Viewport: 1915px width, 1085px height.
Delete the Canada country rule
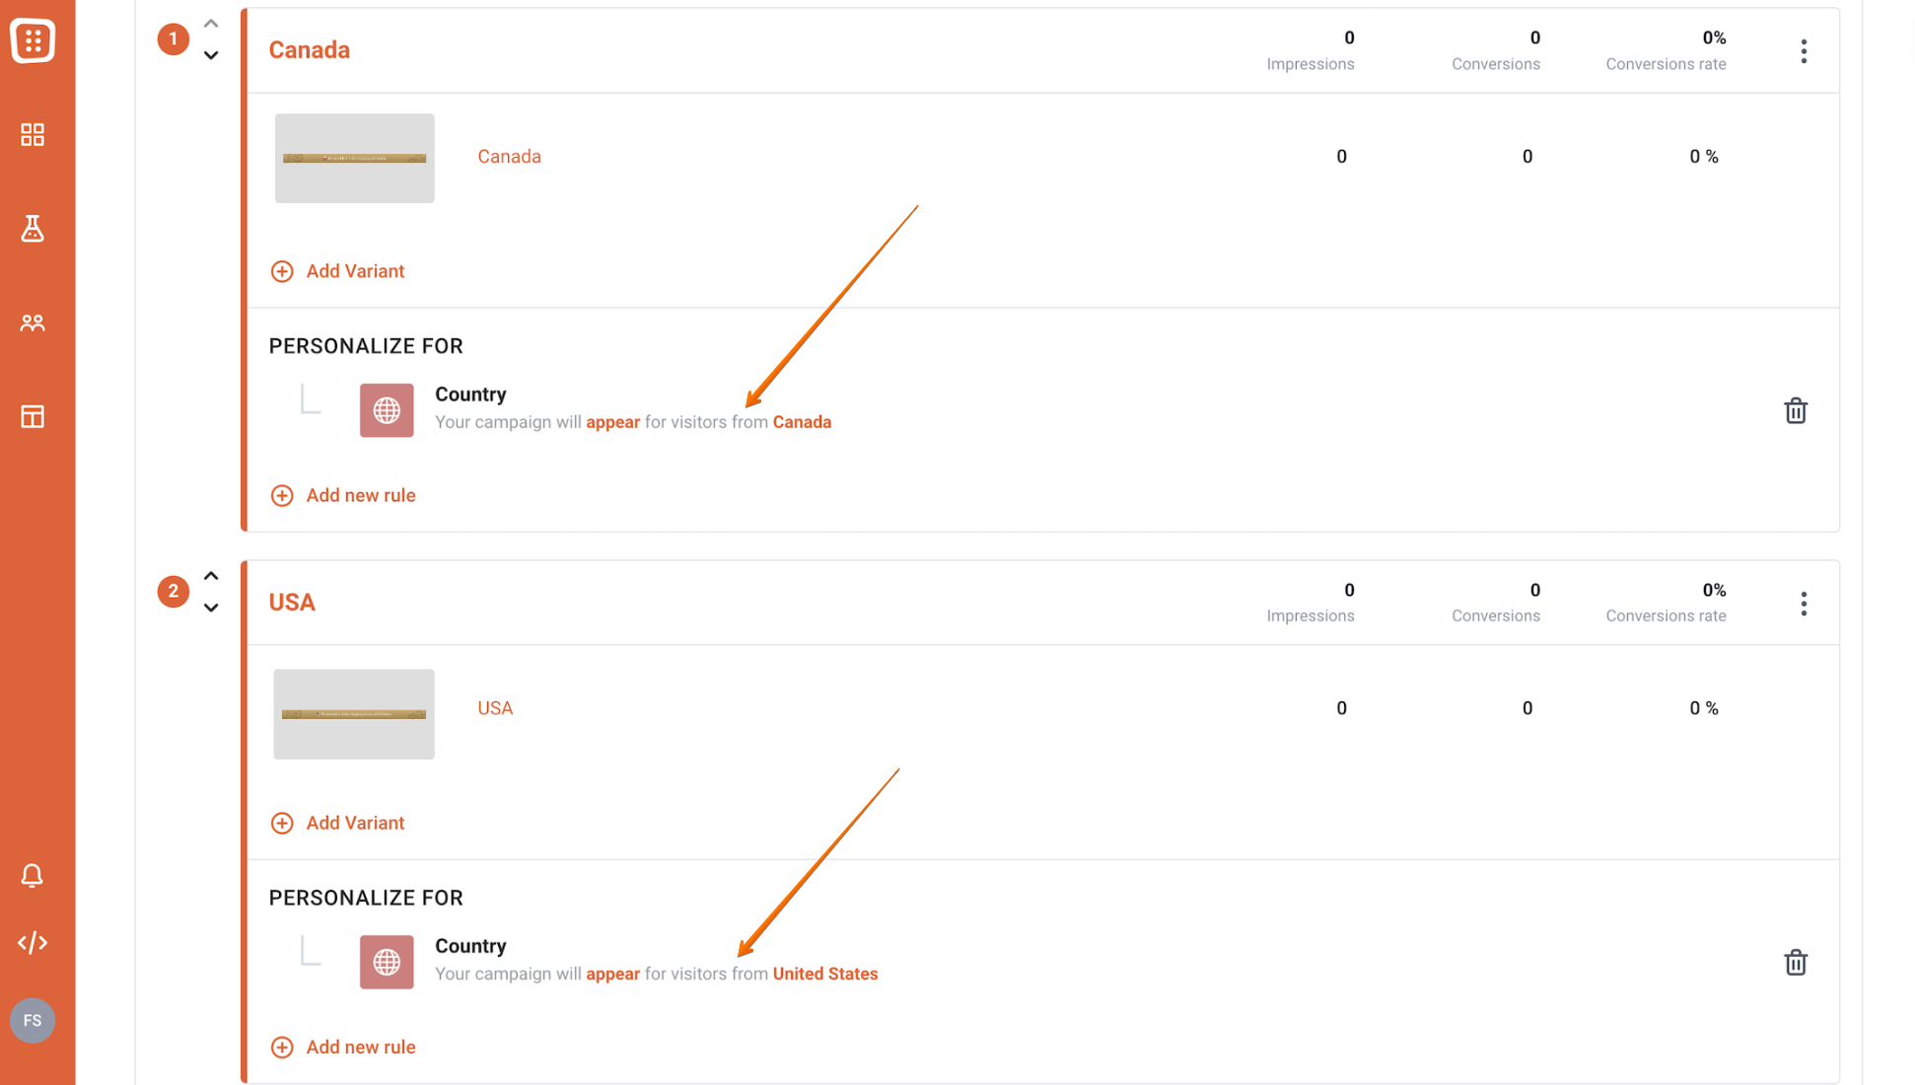pyautogui.click(x=1796, y=410)
